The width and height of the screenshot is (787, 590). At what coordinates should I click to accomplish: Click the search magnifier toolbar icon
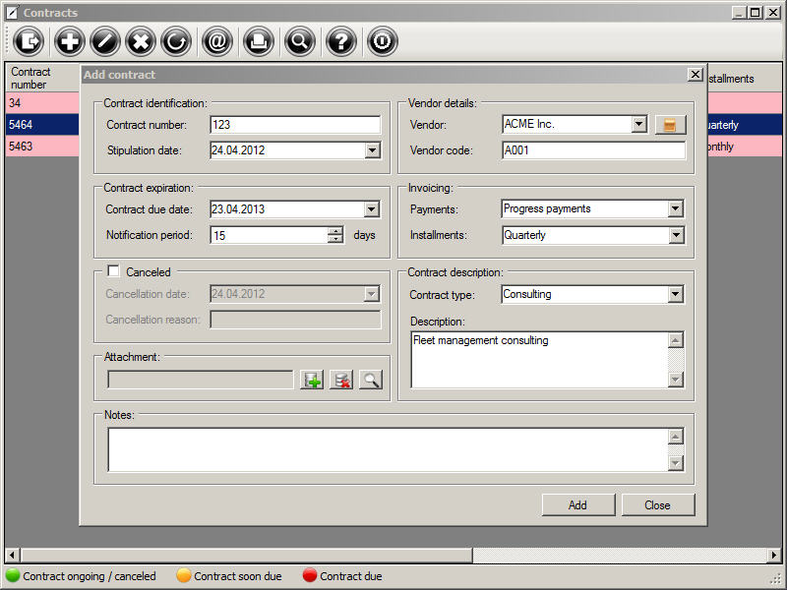299,41
